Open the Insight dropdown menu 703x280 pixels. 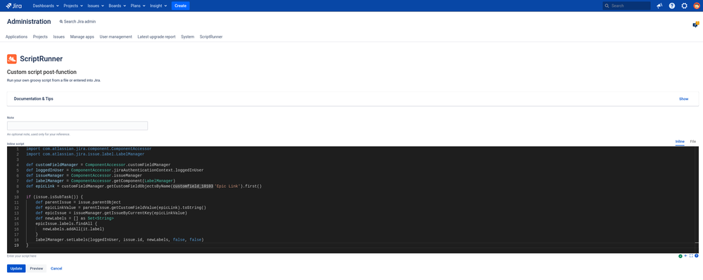(x=159, y=6)
